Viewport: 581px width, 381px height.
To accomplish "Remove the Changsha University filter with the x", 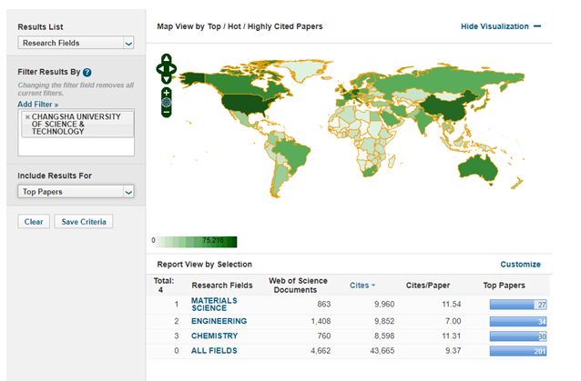I will point(27,117).
